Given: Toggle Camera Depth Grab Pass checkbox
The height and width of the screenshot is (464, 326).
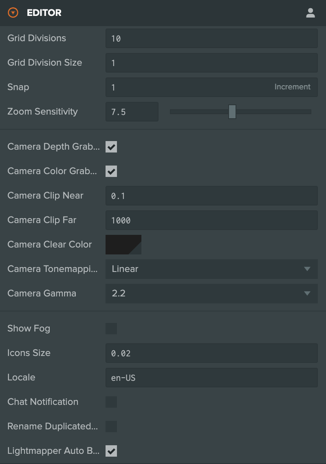Looking at the screenshot, I should pos(111,147).
